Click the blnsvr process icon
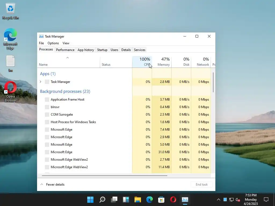Viewport: 275px width, 206px height. 47,107
